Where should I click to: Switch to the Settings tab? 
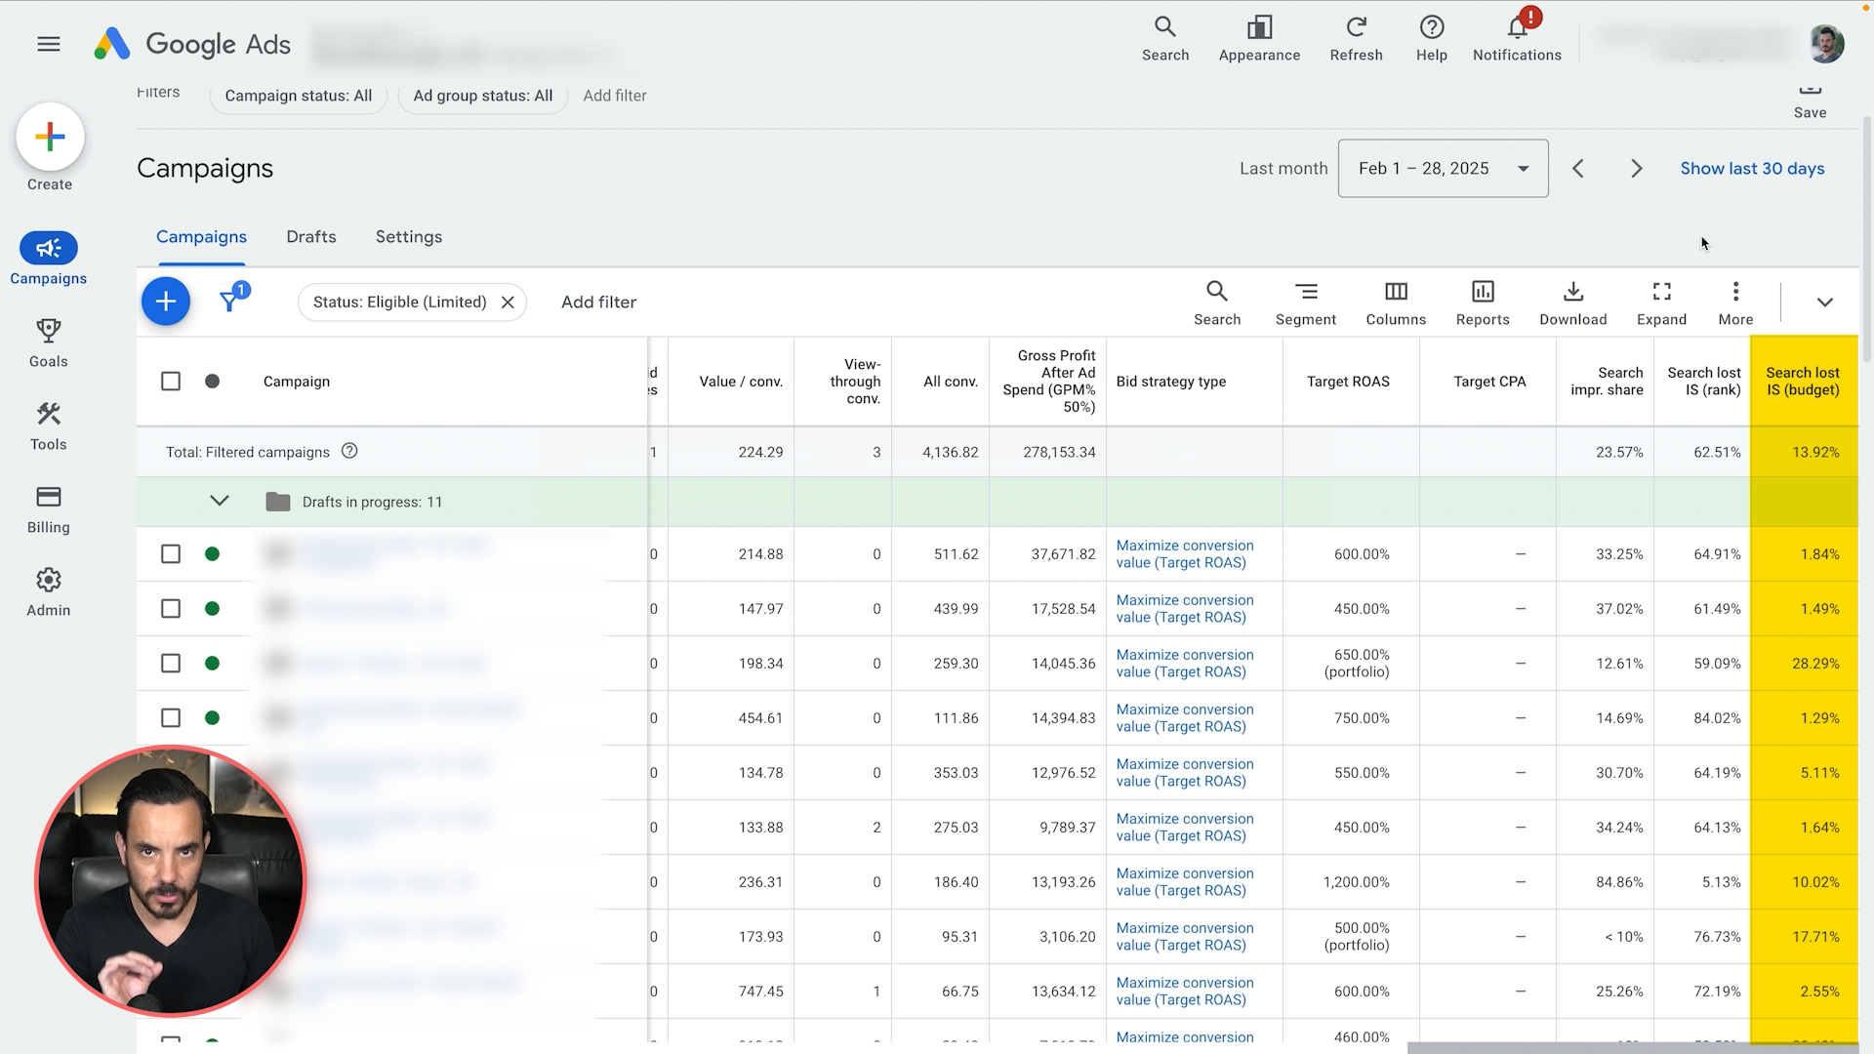pos(408,237)
